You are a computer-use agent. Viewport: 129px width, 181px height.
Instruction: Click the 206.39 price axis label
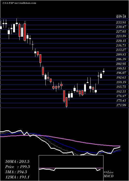click(x=121, y=59)
